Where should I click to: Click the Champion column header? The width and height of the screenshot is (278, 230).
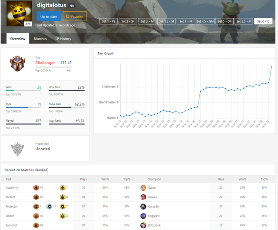tap(154, 179)
